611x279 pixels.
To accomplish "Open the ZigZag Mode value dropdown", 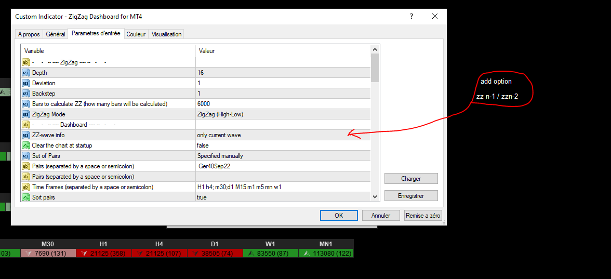I will click(x=283, y=114).
